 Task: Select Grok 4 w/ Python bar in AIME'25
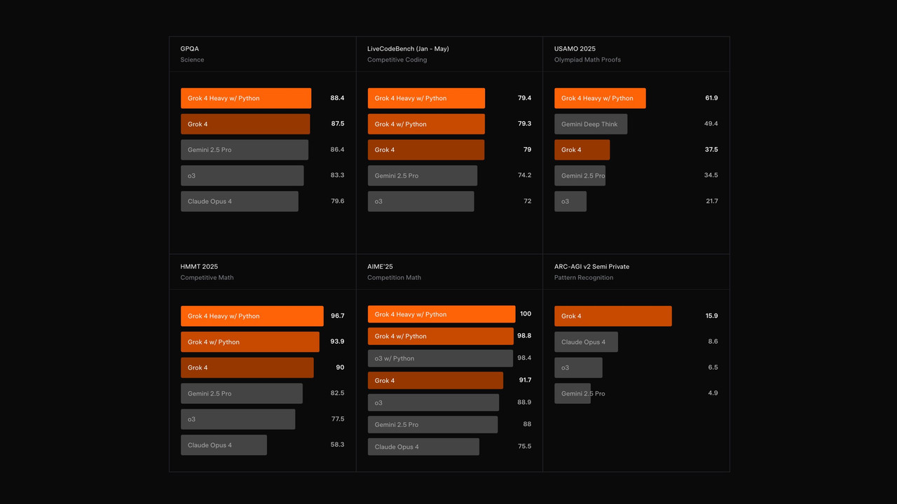tap(441, 336)
